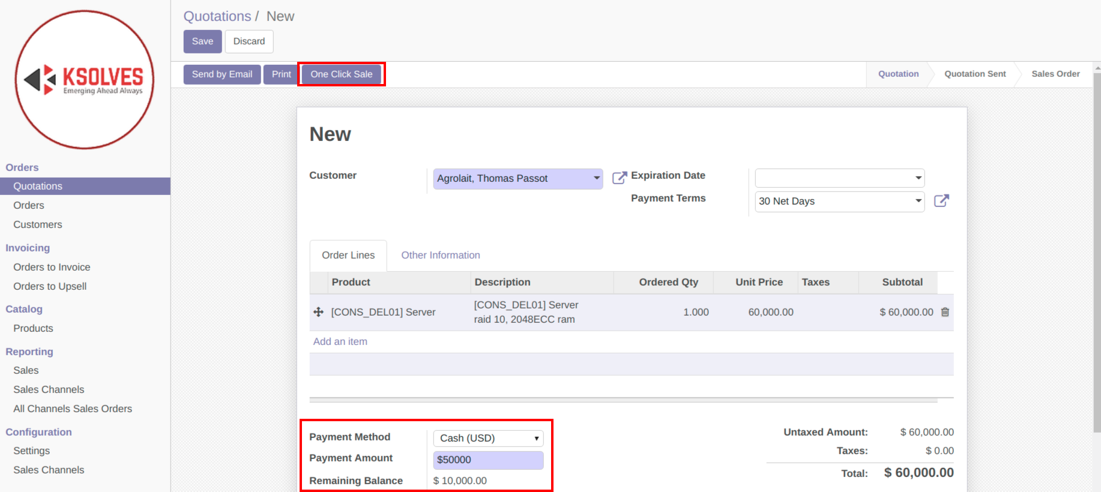This screenshot has width=1101, height=492.
Task: Expand the Payment Terms dropdown
Action: 918,201
